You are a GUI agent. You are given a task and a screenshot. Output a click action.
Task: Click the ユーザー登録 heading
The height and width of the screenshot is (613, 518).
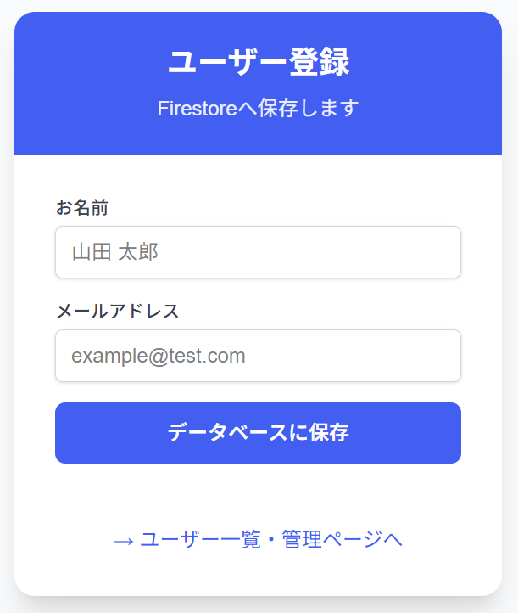[258, 62]
